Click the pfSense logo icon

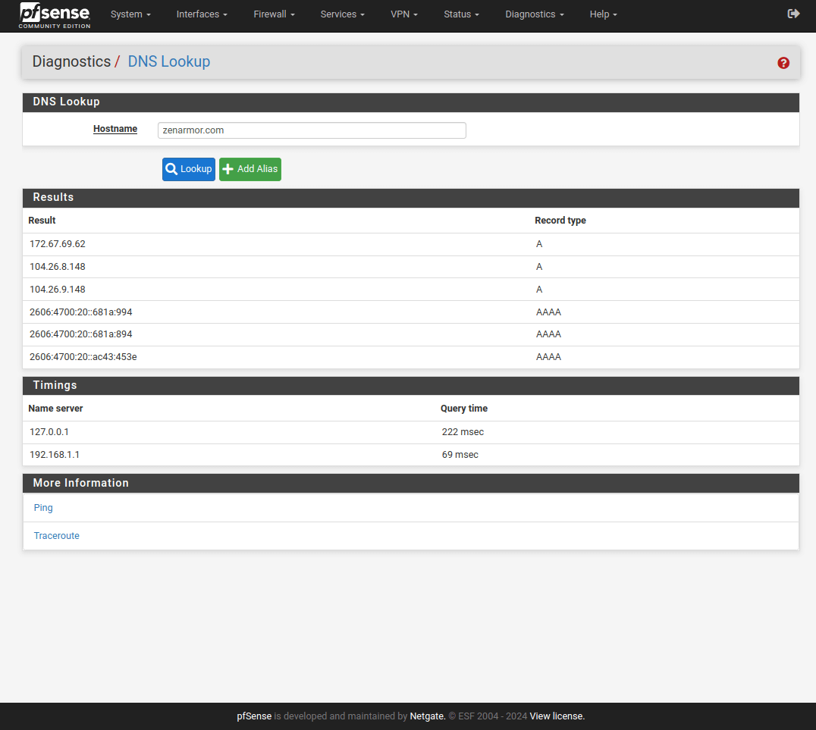pyautogui.click(x=55, y=14)
